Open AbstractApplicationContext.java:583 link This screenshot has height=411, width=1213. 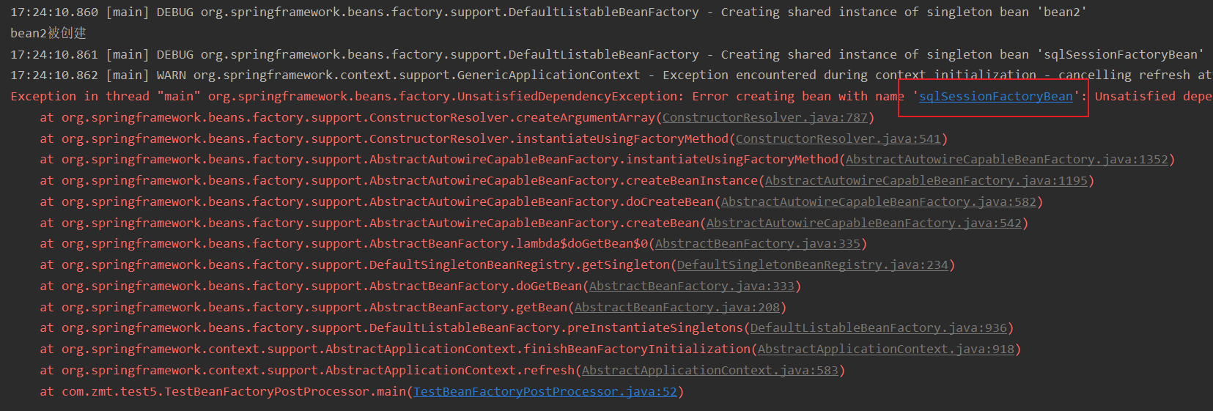tap(709, 371)
